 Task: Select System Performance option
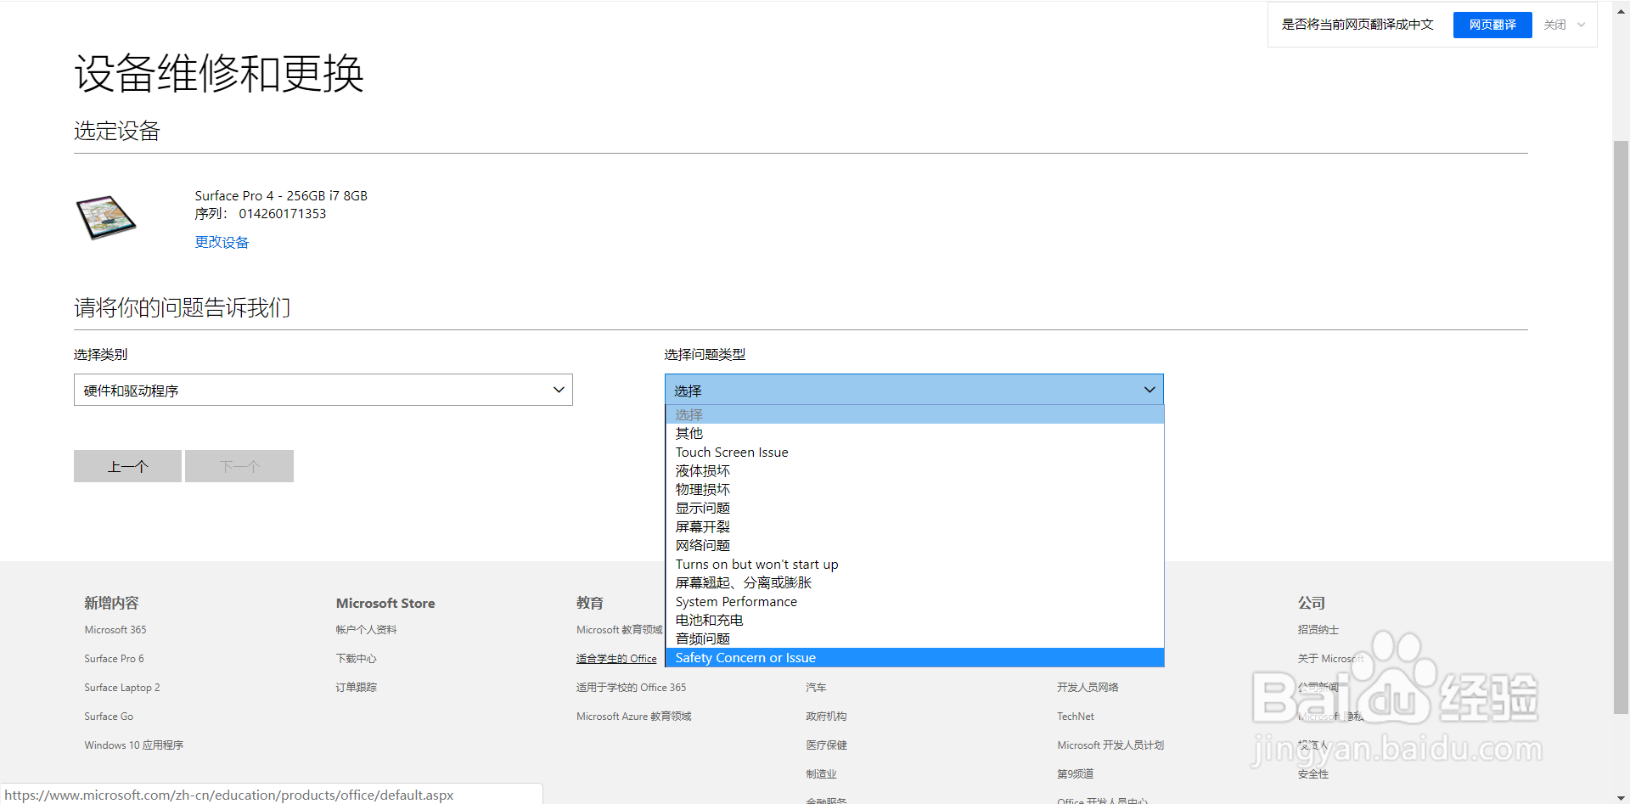(914, 601)
